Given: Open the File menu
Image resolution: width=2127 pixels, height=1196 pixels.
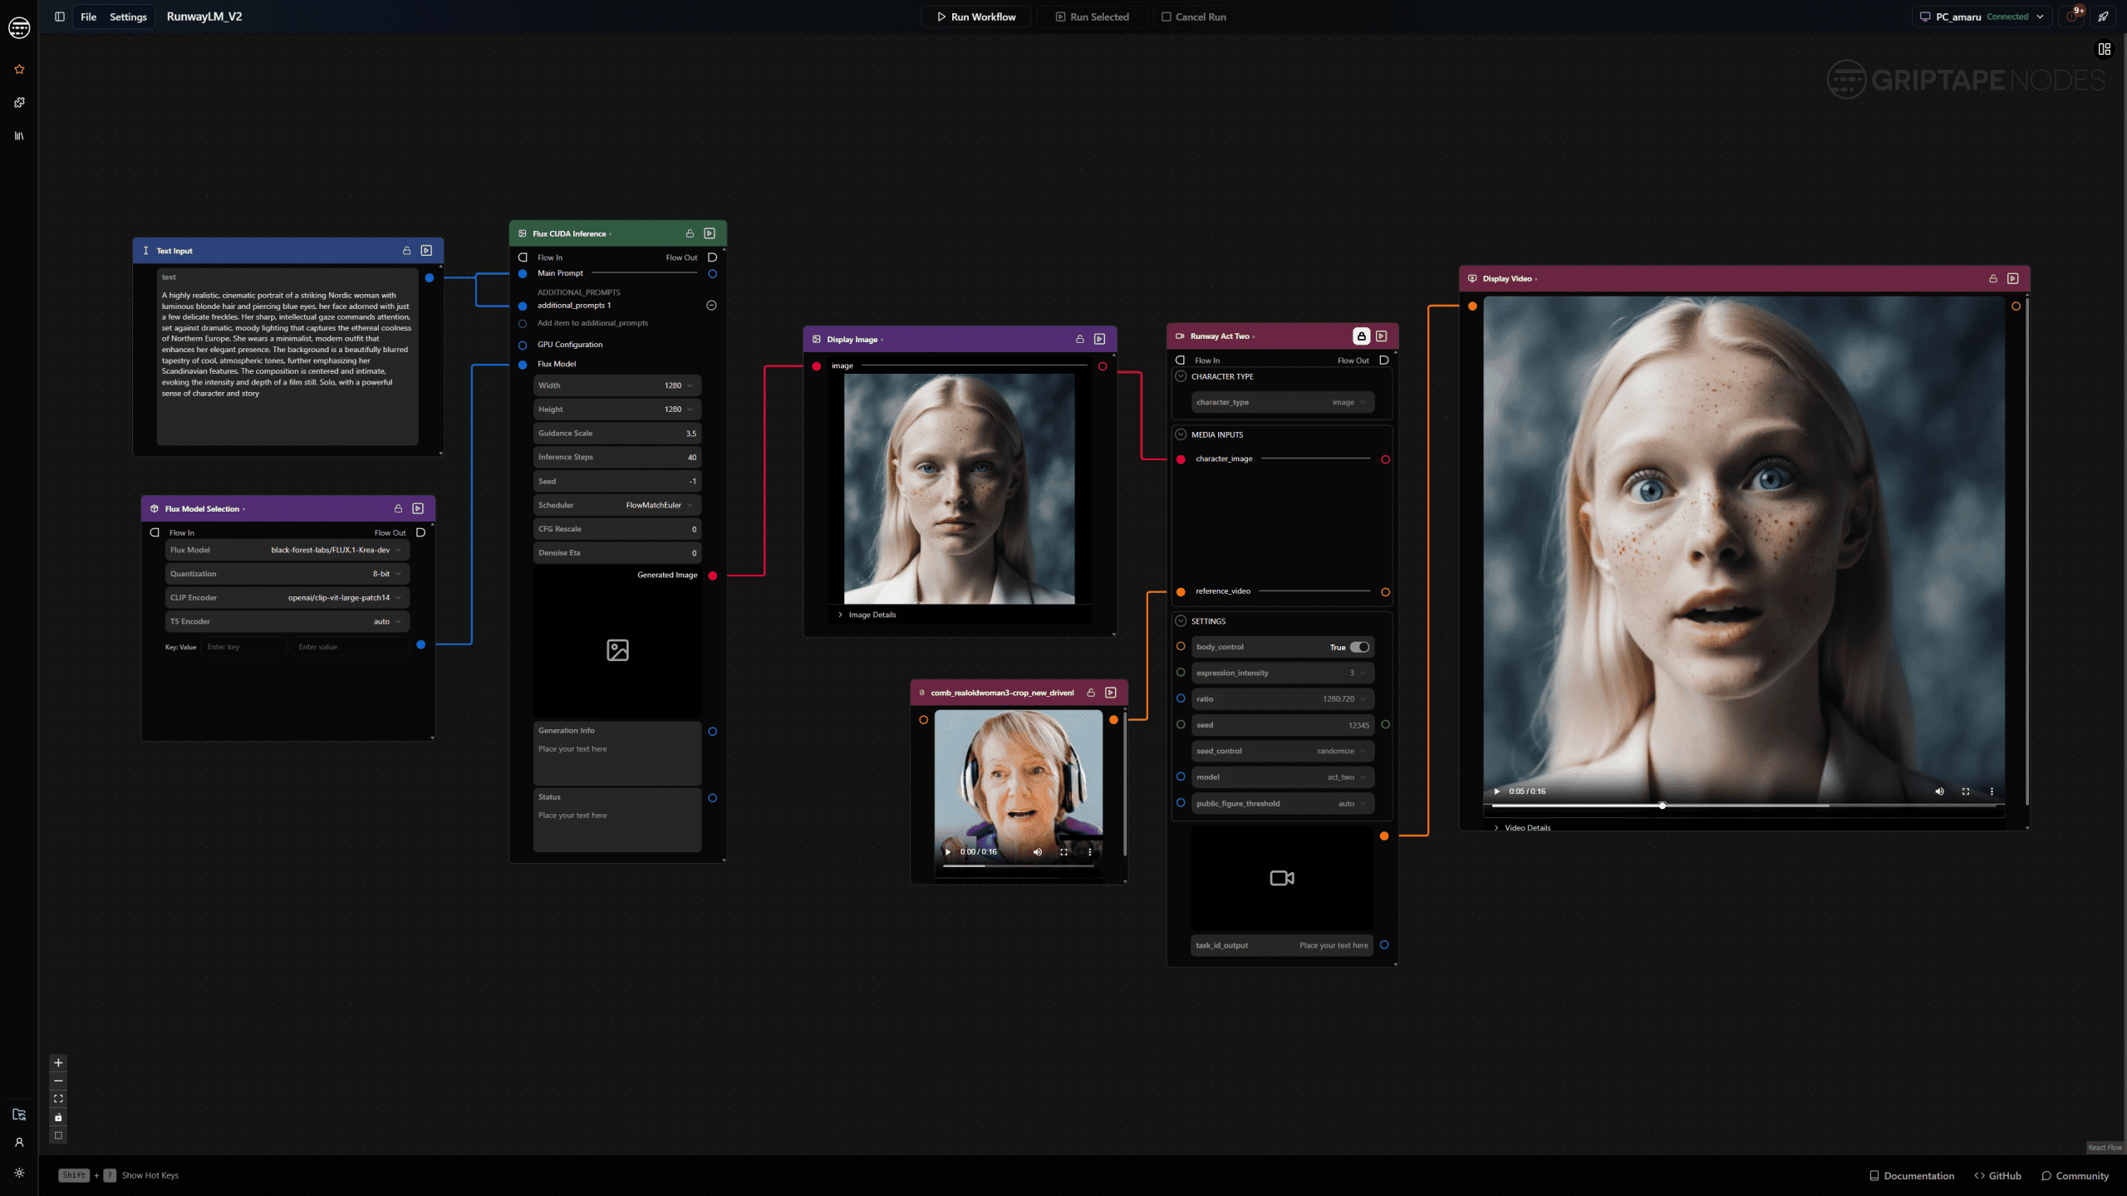Looking at the screenshot, I should coord(87,16).
